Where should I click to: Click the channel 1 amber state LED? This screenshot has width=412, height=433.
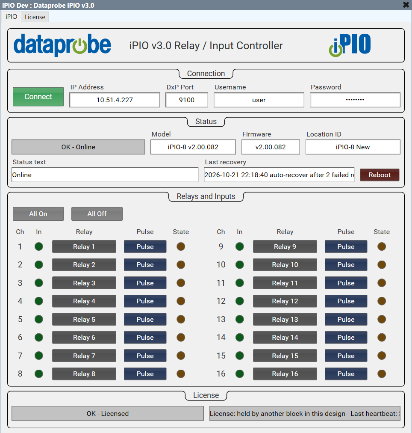click(181, 246)
